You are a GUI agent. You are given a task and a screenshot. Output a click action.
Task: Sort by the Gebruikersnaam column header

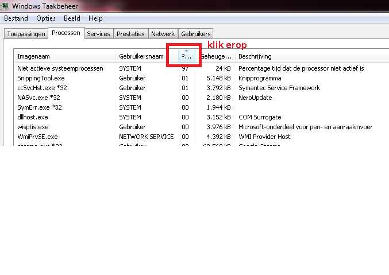(147, 56)
